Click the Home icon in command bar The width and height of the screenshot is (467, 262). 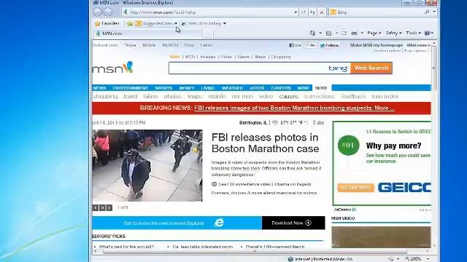click(312, 33)
